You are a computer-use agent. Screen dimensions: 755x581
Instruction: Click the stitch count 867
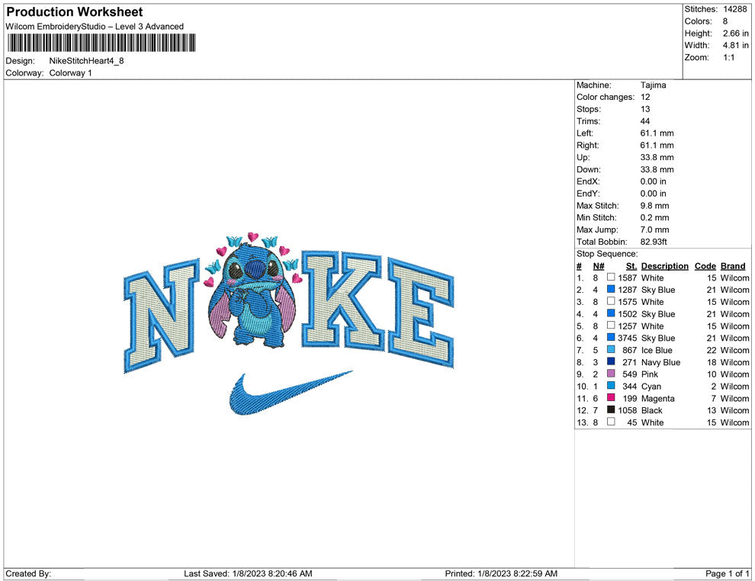click(x=629, y=349)
